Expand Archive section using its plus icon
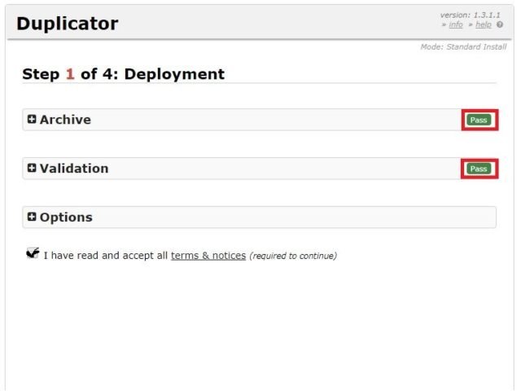The height and width of the screenshot is (391, 521). coord(32,120)
